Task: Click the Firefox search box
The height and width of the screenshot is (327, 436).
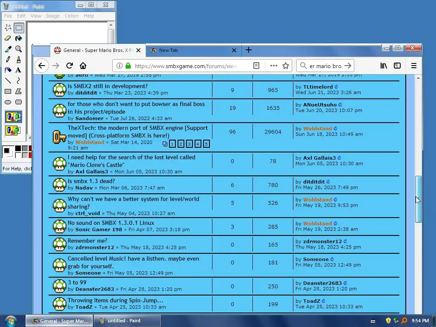Action: point(325,66)
